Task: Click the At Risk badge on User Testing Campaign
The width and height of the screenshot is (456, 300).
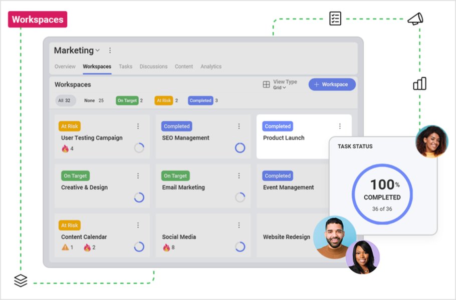Action: click(x=70, y=126)
